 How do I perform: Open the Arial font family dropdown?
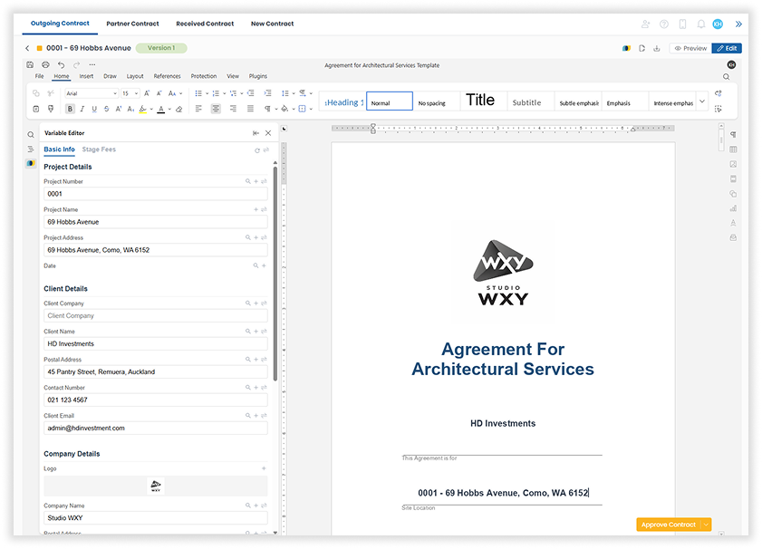point(115,93)
